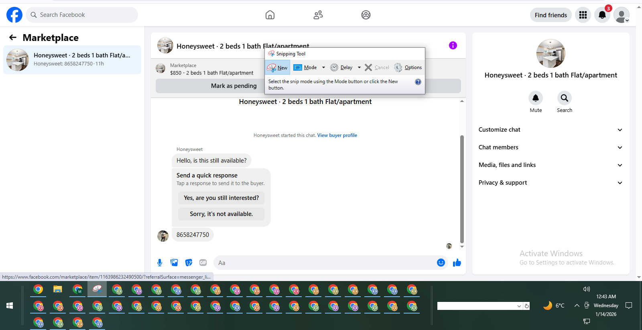
Task: Choose a sticker icon in composer
Action: [189, 263]
